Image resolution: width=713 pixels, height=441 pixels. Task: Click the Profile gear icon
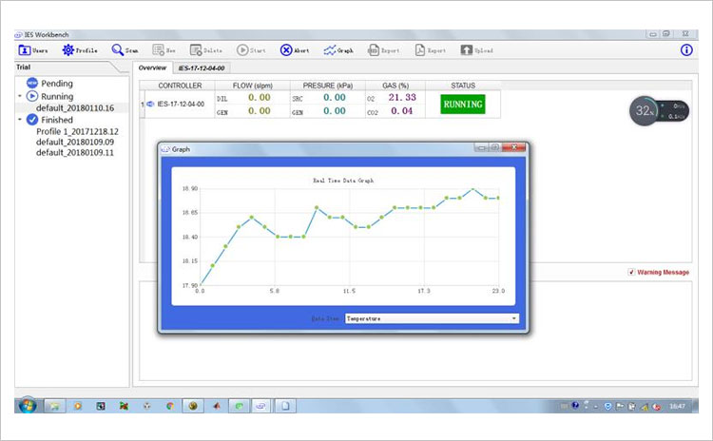pyautogui.click(x=68, y=49)
